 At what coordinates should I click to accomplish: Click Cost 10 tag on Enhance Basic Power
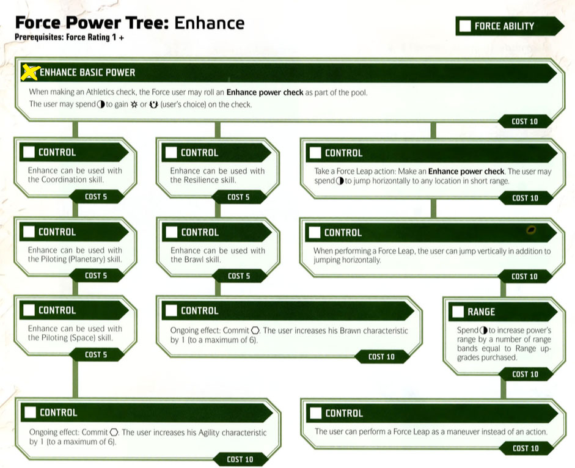point(524,122)
